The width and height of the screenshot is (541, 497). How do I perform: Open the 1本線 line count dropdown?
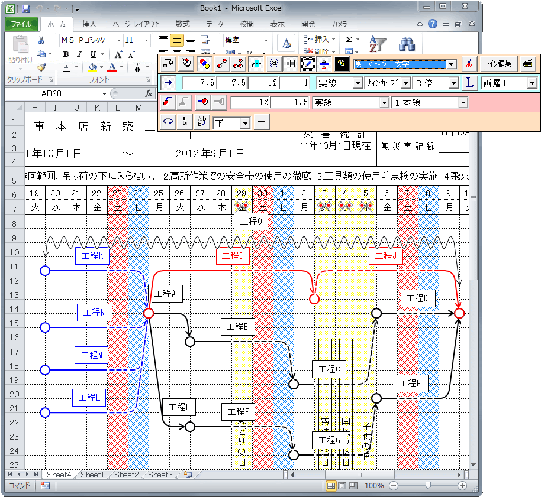(463, 103)
